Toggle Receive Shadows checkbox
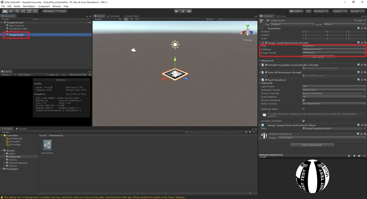 (303, 100)
